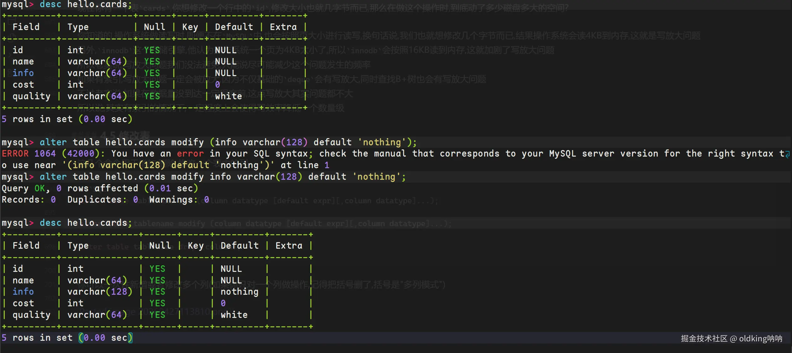
Task: Click the 'Records: 0' text
Action: [28, 200]
